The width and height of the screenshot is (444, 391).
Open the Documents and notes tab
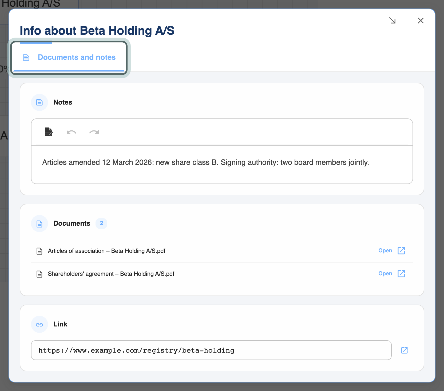click(69, 57)
